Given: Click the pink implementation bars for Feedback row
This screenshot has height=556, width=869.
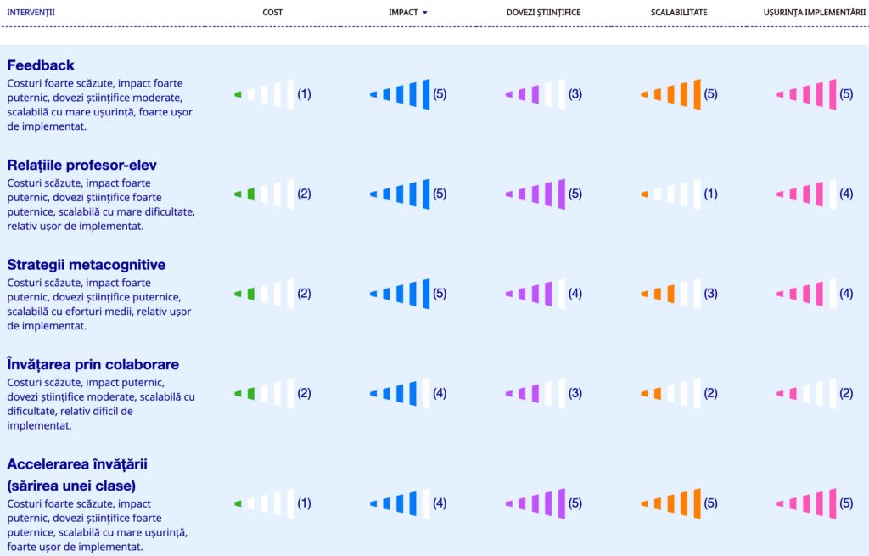Looking at the screenshot, I should click(806, 94).
